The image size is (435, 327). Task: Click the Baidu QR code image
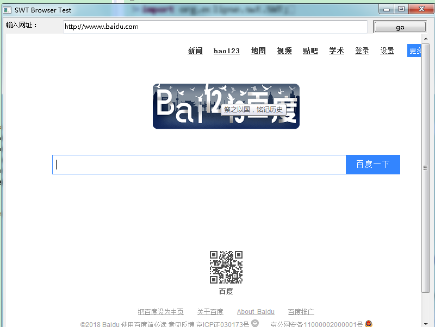[226, 267]
